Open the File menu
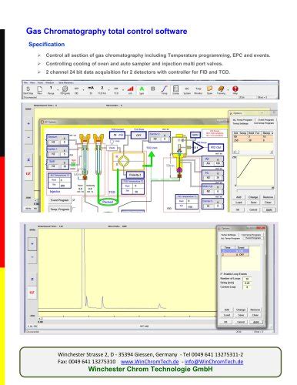The height and width of the screenshot is (385, 297). (25, 82)
